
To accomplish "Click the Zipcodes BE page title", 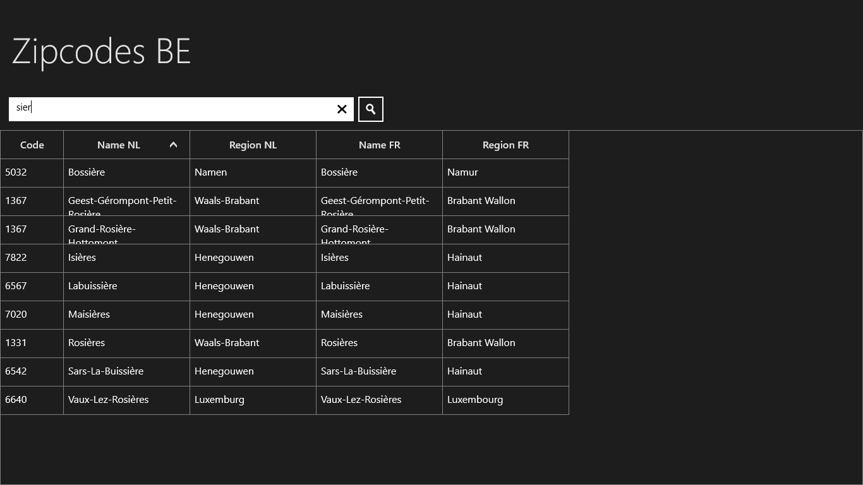I will coord(101,51).
